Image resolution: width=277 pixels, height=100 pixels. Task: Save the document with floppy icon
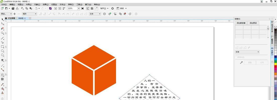[13, 8]
